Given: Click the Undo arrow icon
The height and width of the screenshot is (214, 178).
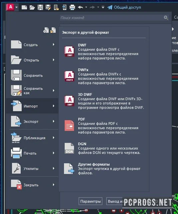Looking at the screenshot, I should coord(80,7).
